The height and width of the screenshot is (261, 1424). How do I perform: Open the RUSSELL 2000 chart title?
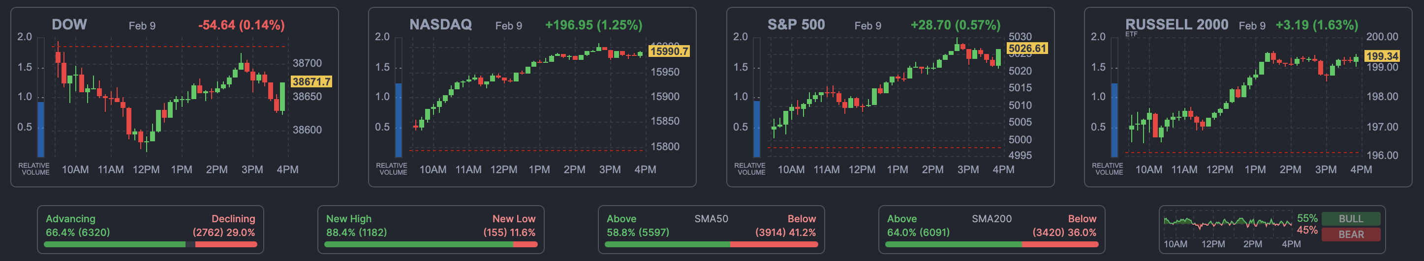(x=1177, y=24)
